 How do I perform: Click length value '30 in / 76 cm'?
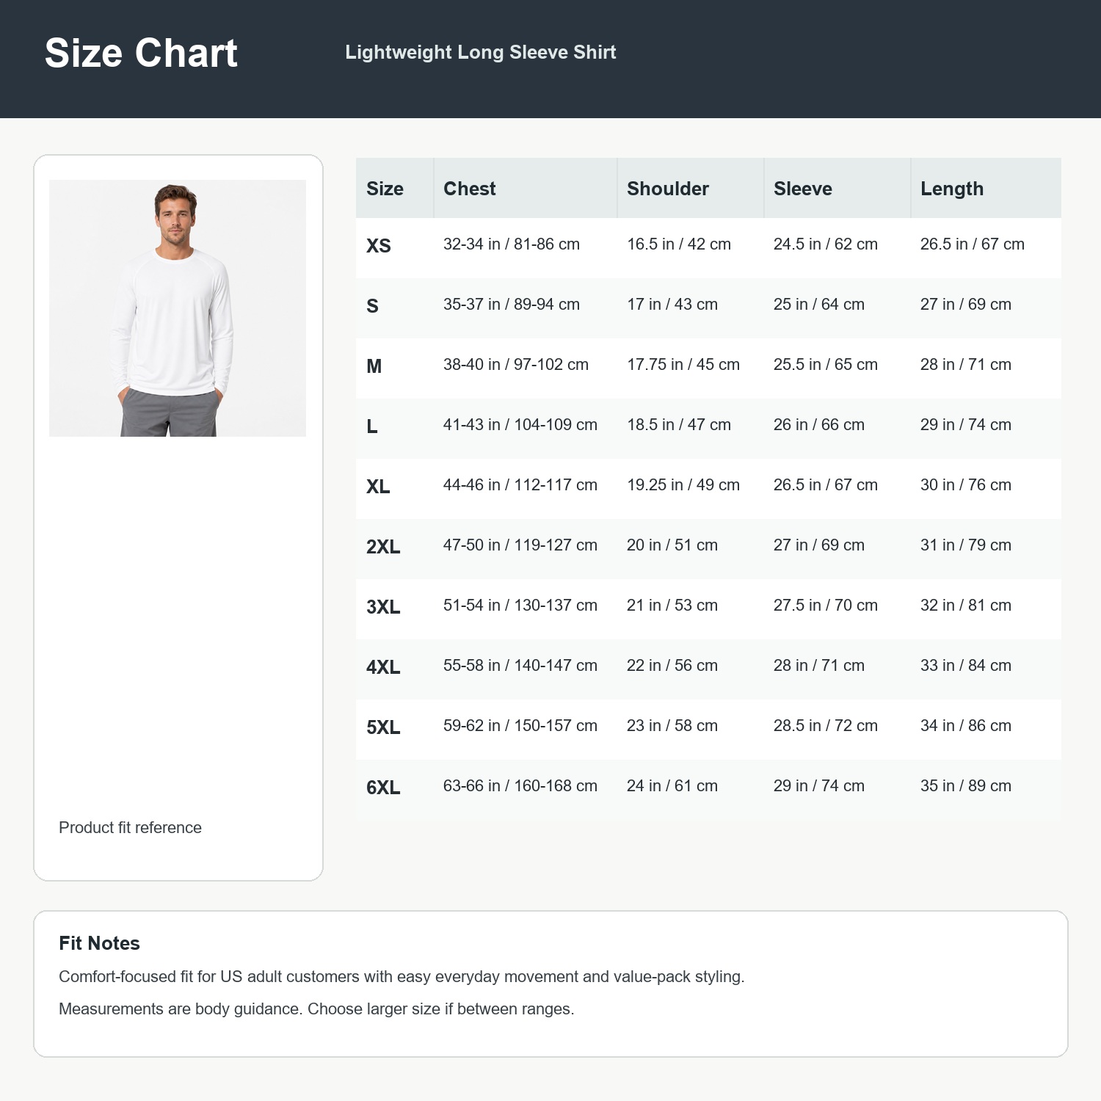pyautogui.click(x=966, y=485)
